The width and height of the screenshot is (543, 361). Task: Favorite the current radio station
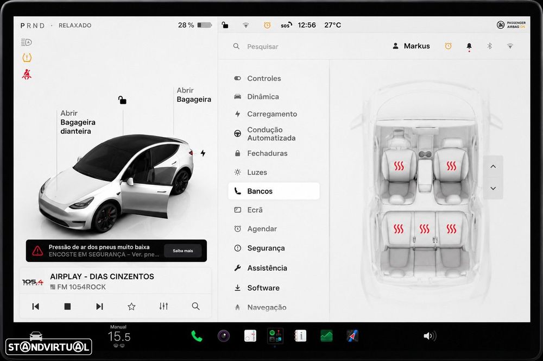pyautogui.click(x=131, y=306)
